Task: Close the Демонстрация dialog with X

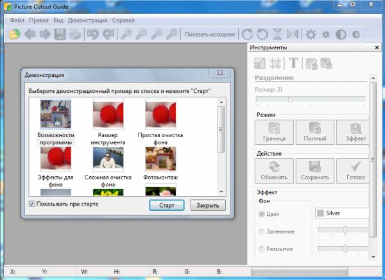Action: [x=220, y=72]
